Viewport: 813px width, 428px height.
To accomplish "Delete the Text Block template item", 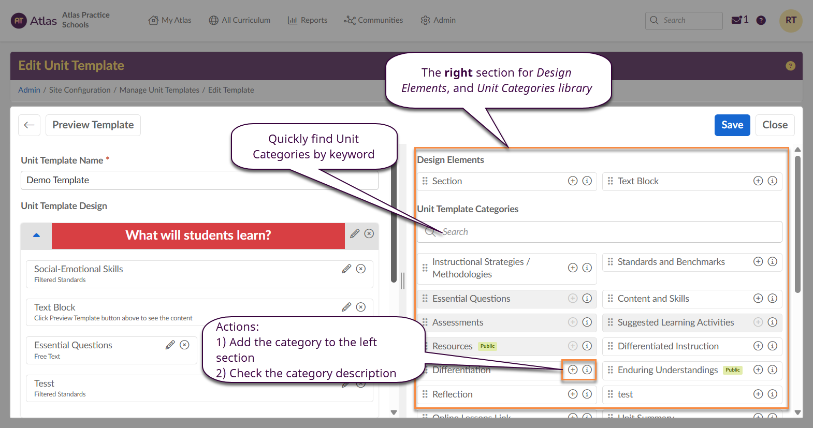I will point(361,307).
